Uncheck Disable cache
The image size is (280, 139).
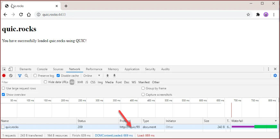pos(58,76)
